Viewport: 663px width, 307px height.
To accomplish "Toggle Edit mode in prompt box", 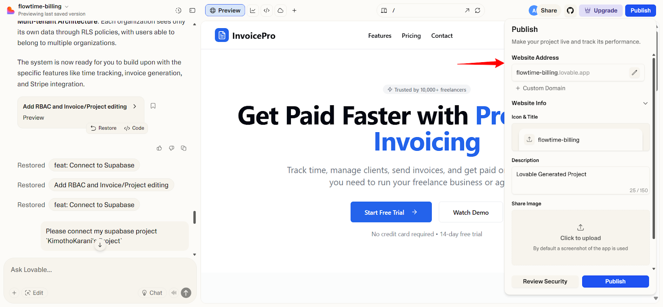I will (x=34, y=293).
